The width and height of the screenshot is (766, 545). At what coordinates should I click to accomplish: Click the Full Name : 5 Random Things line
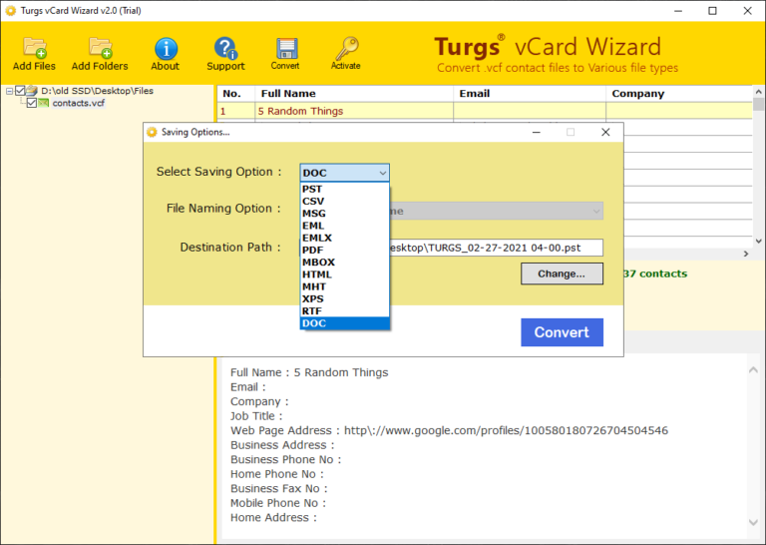[x=309, y=372]
